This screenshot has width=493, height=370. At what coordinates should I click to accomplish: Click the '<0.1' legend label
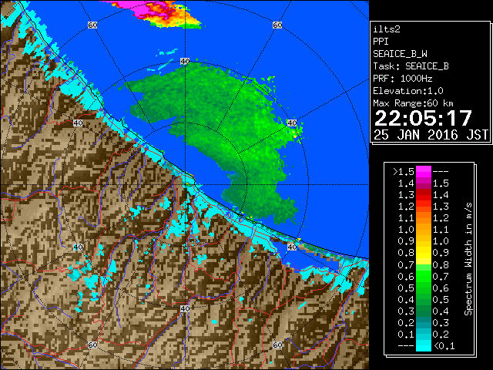(444, 346)
